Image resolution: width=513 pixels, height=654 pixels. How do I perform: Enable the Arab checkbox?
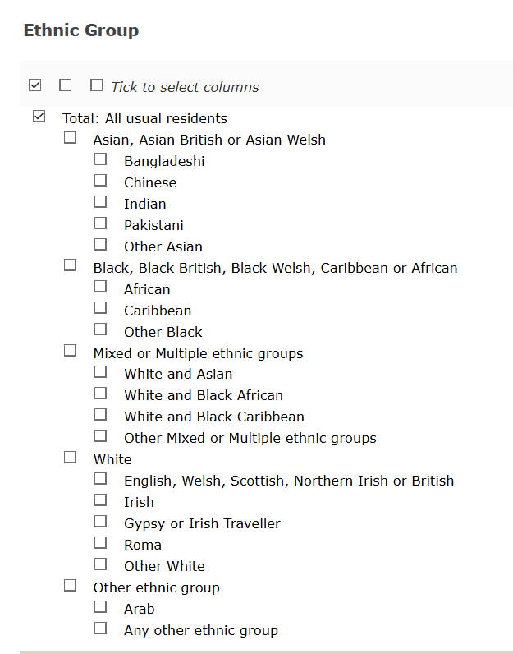100,607
